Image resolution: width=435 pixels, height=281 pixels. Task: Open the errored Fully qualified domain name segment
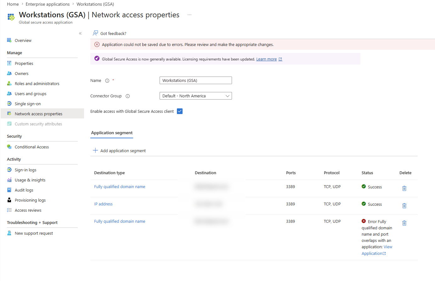coord(120,221)
